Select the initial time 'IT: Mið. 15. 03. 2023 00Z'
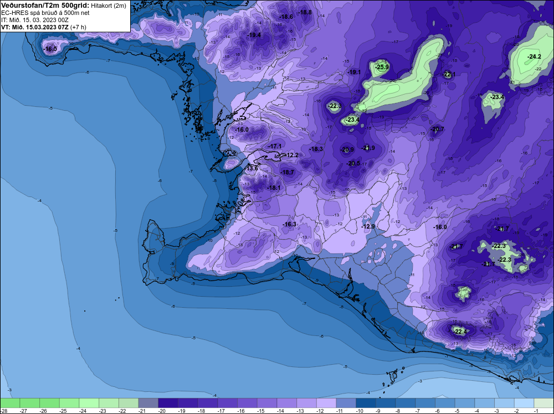The image size is (554, 414). [x=35, y=20]
